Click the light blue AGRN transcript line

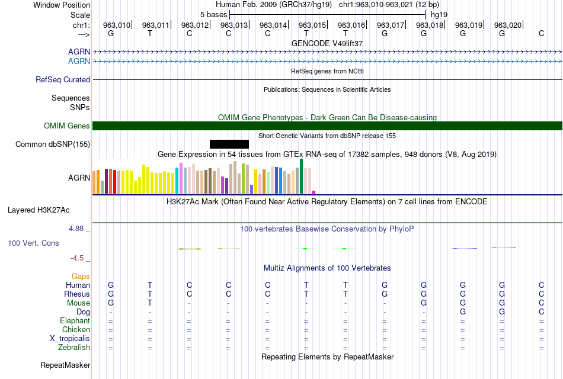tap(328, 62)
